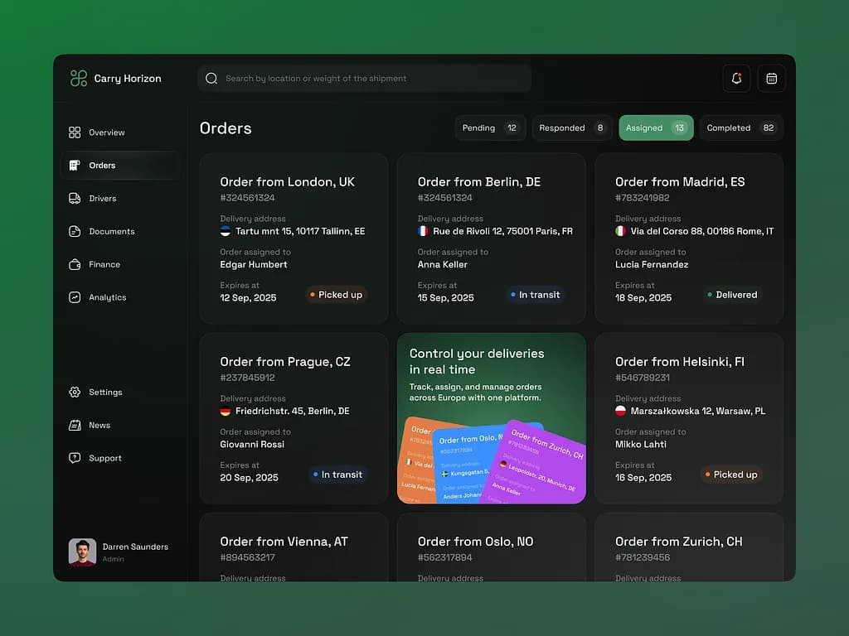Open the calendar icon button

(x=771, y=79)
